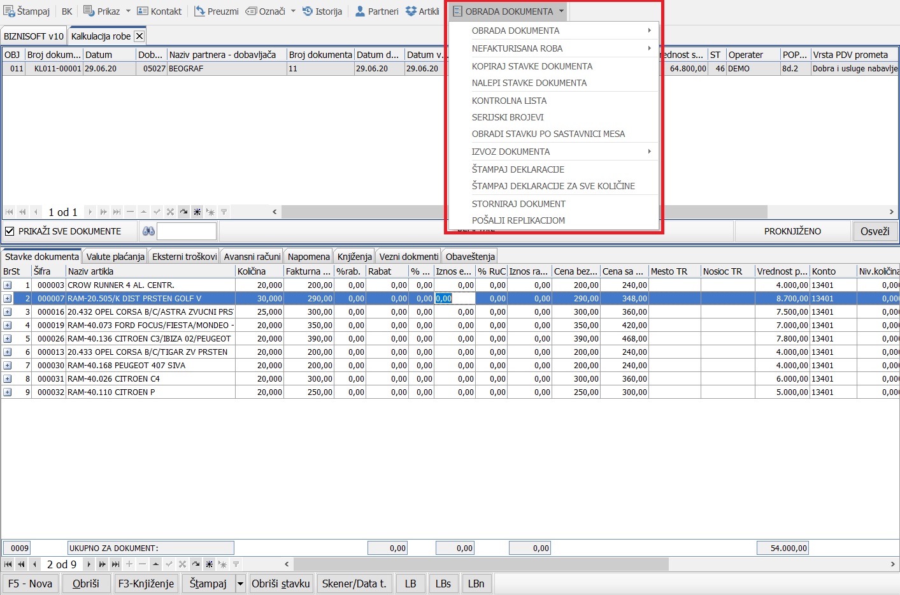Switch to the Valute plaćanja tab
Viewport: 900px width, 595px height.
(x=115, y=257)
